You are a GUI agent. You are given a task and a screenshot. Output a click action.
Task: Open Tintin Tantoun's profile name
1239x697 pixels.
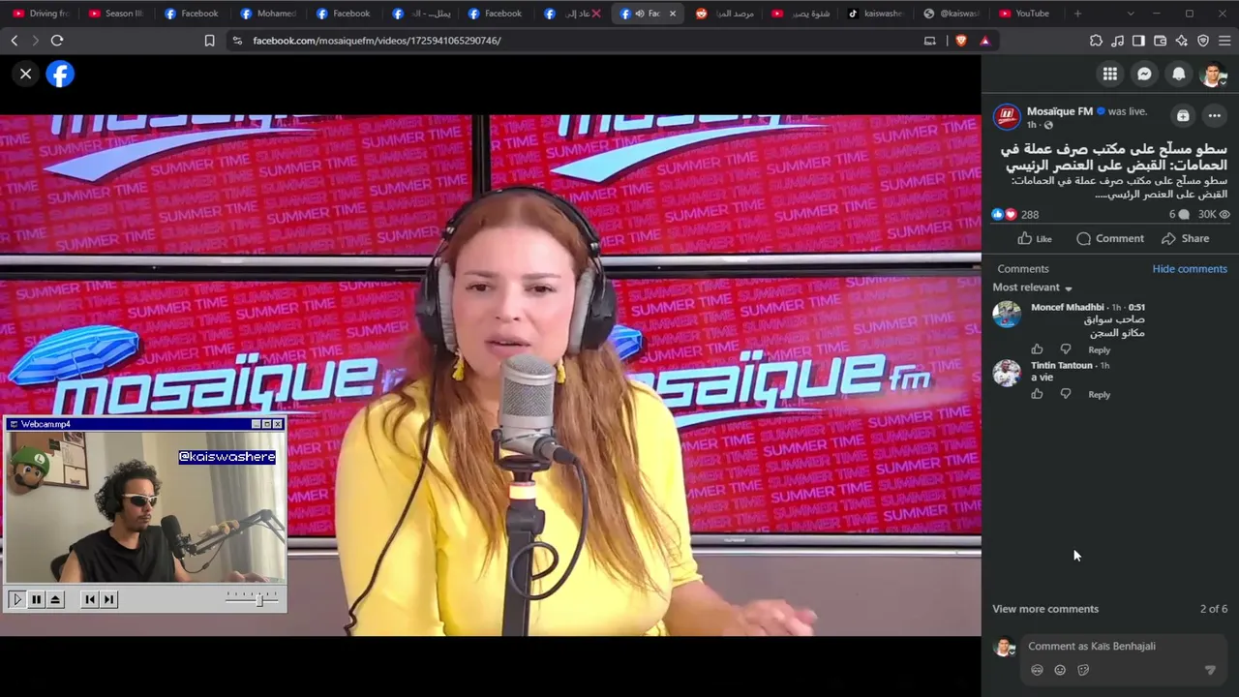[1061, 365]
